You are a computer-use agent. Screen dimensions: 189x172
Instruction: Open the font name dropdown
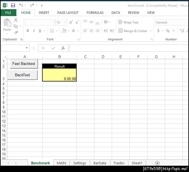pos(54,22)
